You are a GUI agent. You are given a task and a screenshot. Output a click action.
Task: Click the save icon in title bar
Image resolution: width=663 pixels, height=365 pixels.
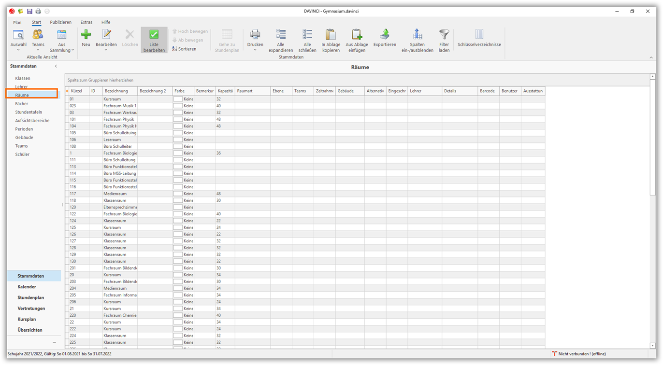pyautogui.click(x=29, y=11)
